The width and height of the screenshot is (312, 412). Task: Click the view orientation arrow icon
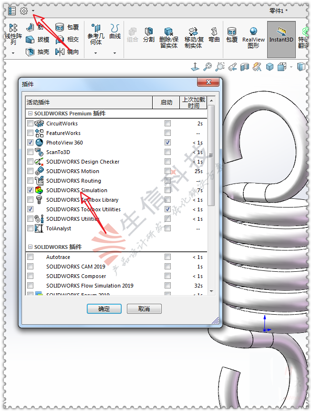(x=195, y=67)
